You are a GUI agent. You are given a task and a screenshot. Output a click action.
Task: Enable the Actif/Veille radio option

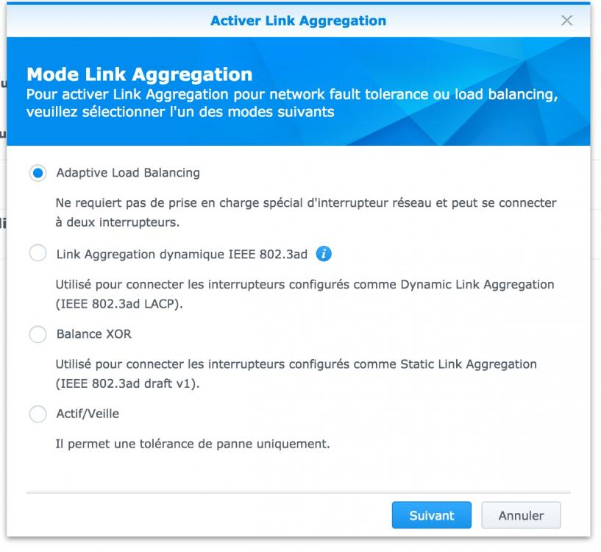(38, 414)
